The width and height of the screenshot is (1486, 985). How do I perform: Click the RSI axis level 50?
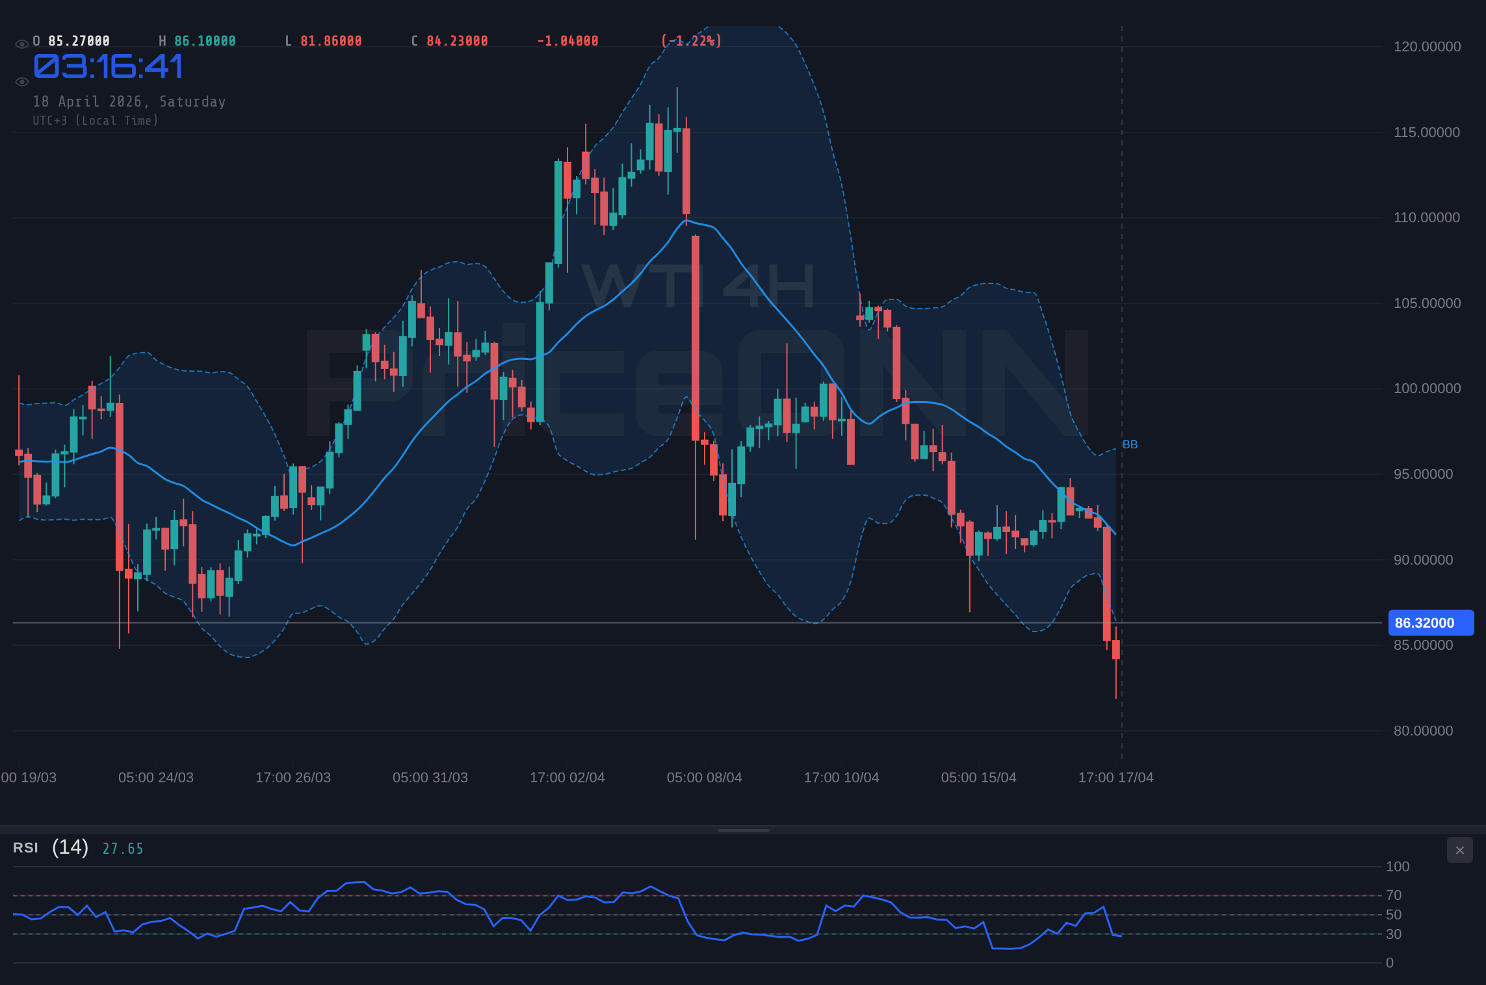point(1394,915)
